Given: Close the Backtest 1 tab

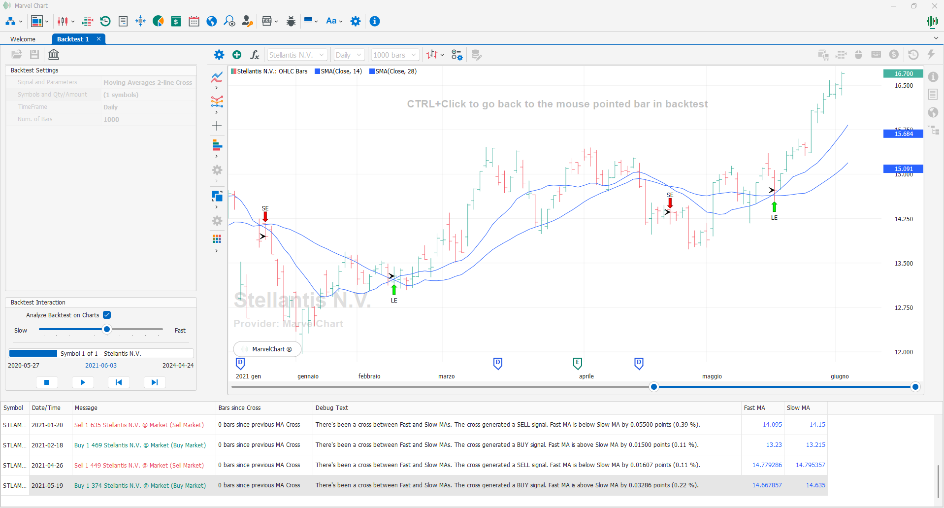Looking at the screenshot, I should (x=98, y=39).
